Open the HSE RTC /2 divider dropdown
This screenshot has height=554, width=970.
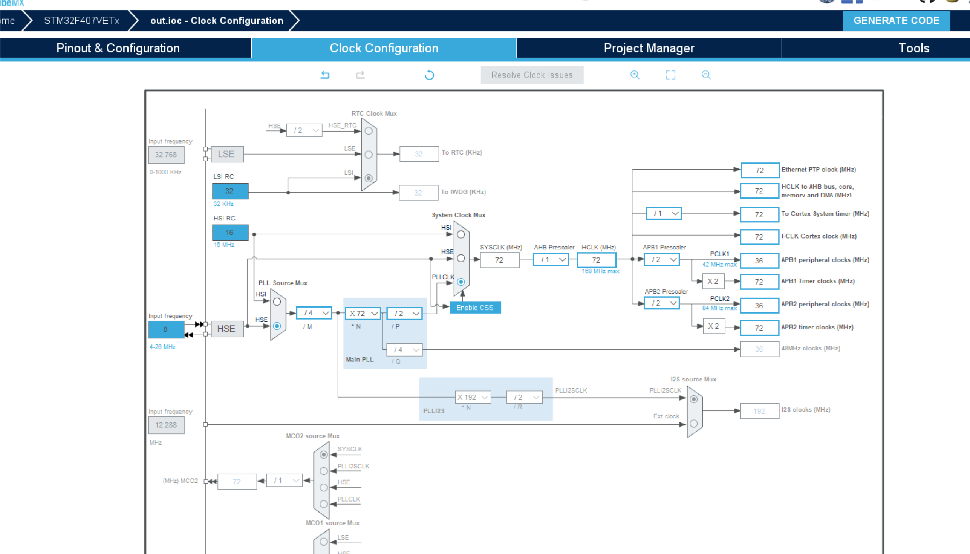click(304, 130)
